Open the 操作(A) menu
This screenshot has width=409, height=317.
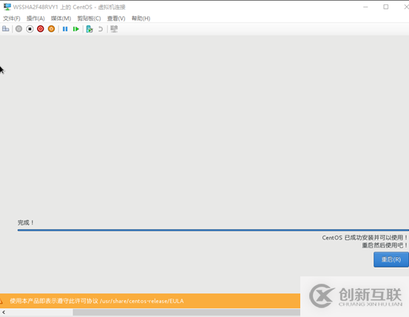click(36, 18)
